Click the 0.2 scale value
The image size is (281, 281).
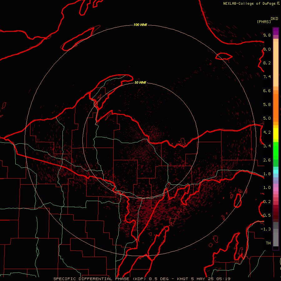pyautogui.click(x=267, y=202)
